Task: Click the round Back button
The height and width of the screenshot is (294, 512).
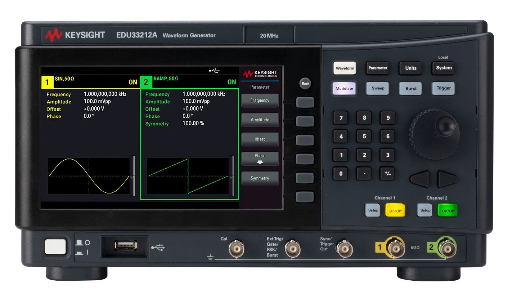Action: pyautogui.click(x=305, y=84)
